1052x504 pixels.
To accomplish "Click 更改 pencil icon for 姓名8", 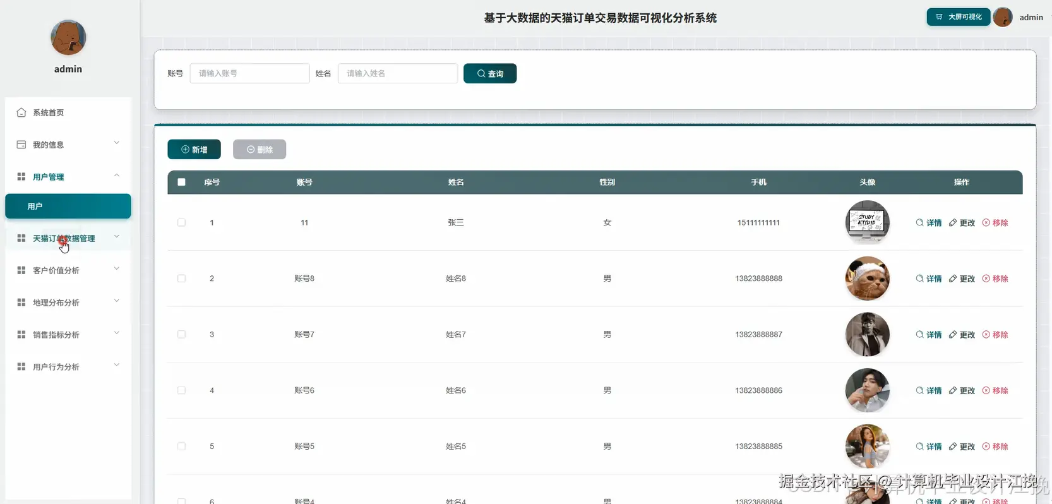I will (953, 279).
